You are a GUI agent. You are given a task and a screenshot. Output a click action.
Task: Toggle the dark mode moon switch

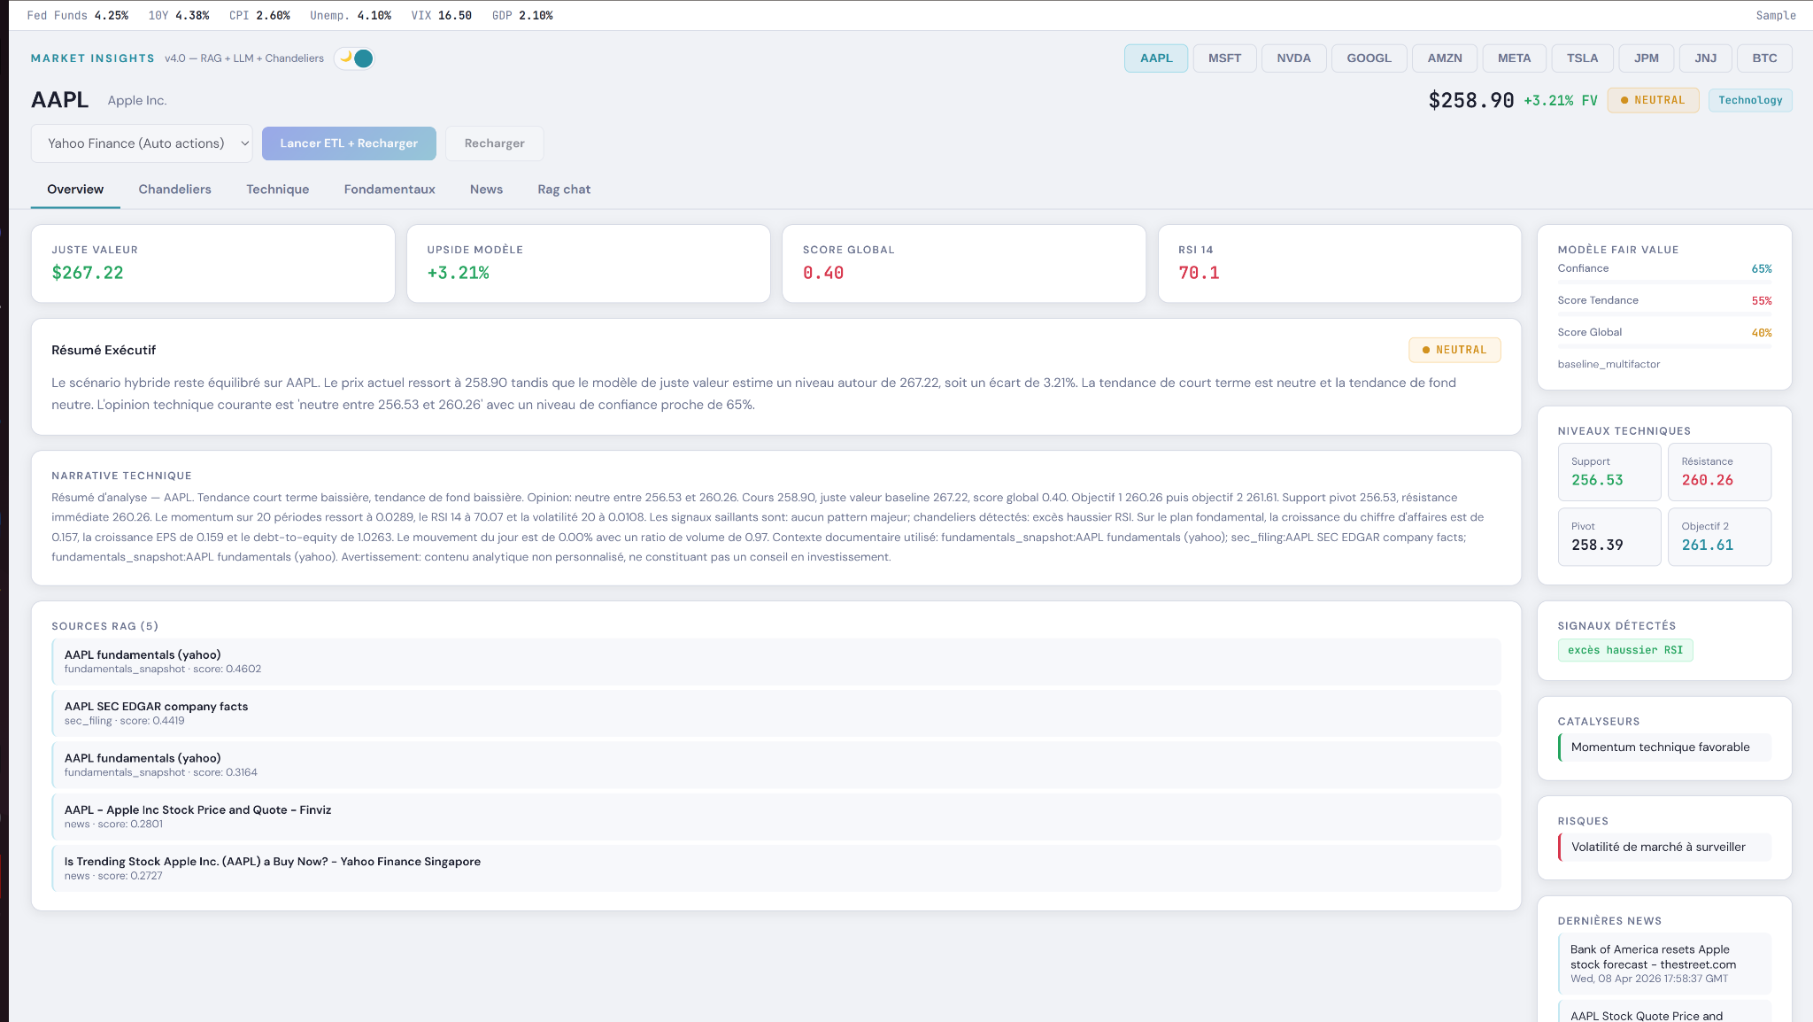point(353,58)
